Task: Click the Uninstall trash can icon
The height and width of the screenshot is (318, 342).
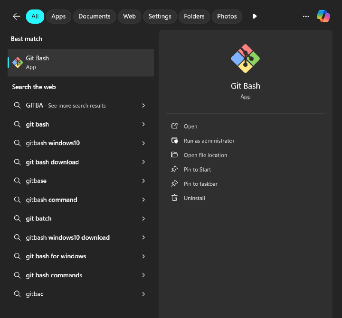Action: pos(174,198)
